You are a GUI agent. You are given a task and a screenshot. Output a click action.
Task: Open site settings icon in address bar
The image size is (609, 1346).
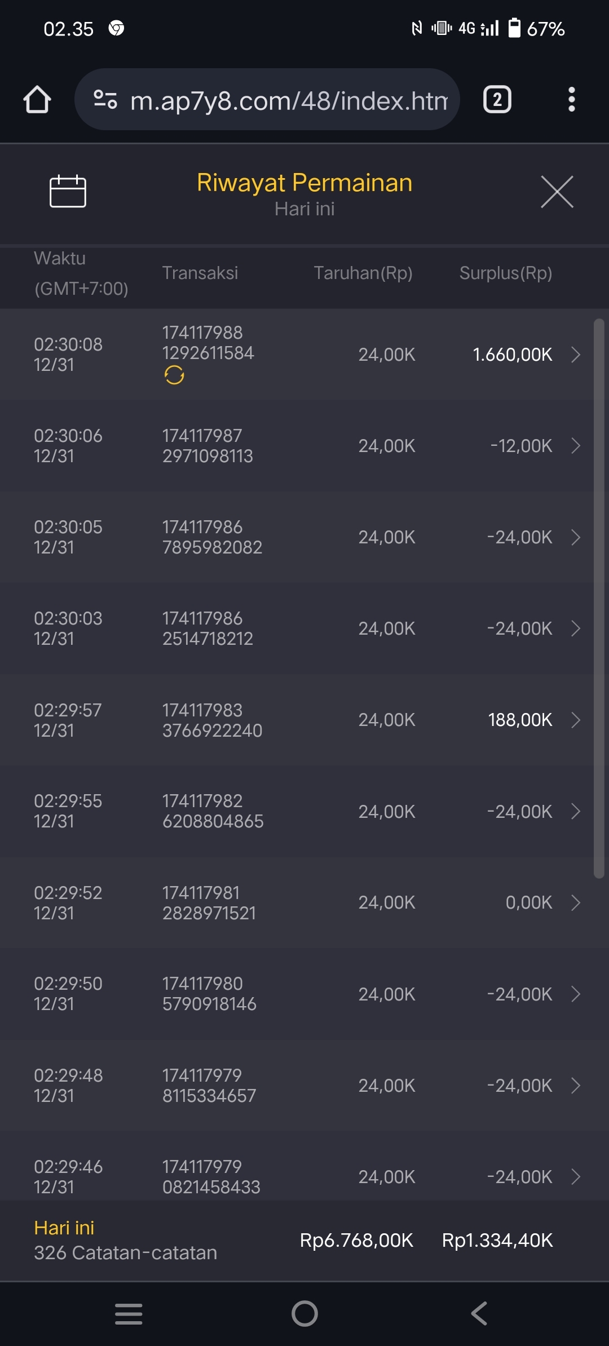coord(105,100)
